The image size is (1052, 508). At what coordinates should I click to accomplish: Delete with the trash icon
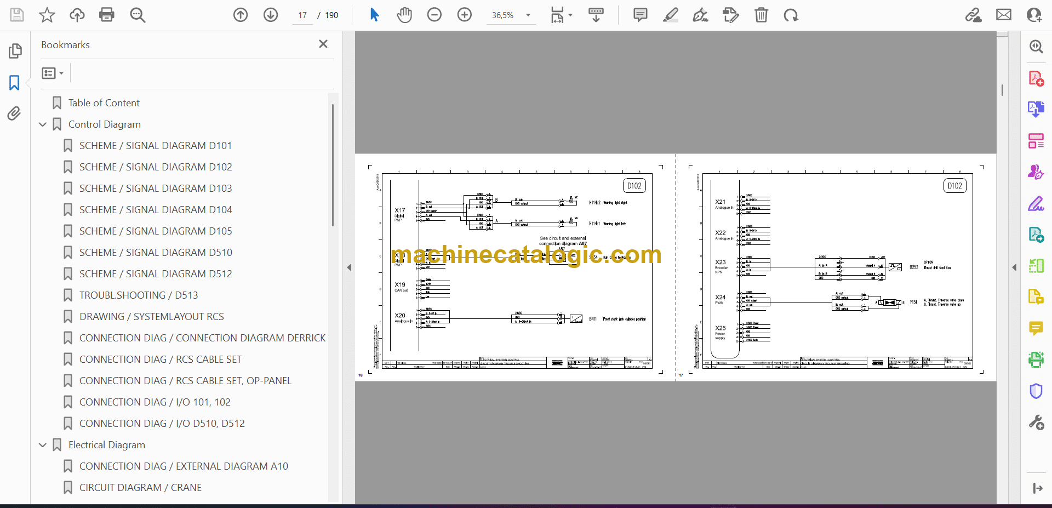[x=761, y=15]
